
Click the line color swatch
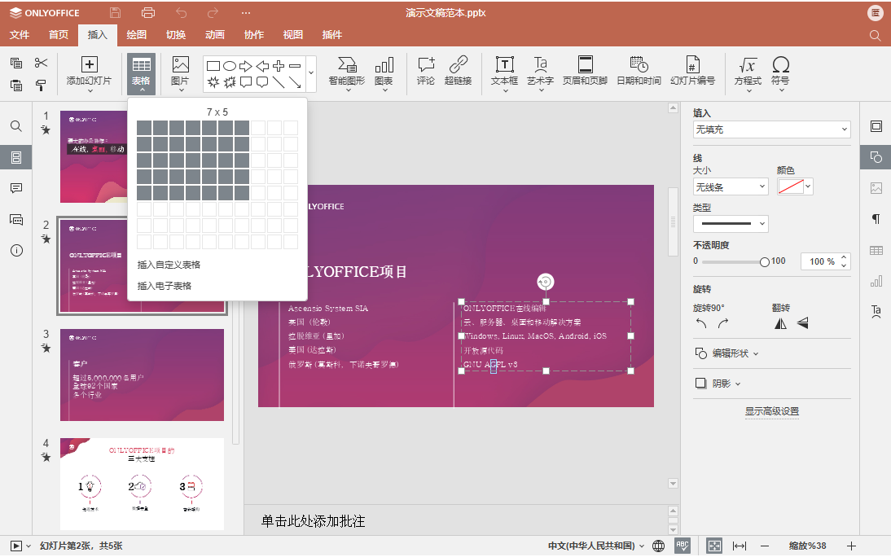click(x=791, y=186)
